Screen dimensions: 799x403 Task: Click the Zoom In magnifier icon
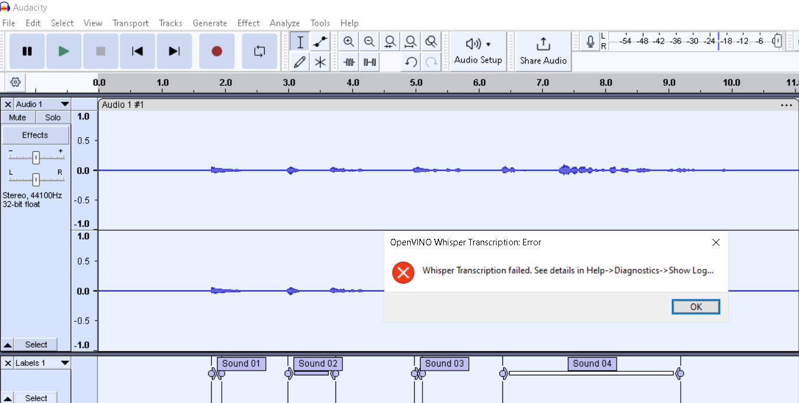click(x=349, y=42)
